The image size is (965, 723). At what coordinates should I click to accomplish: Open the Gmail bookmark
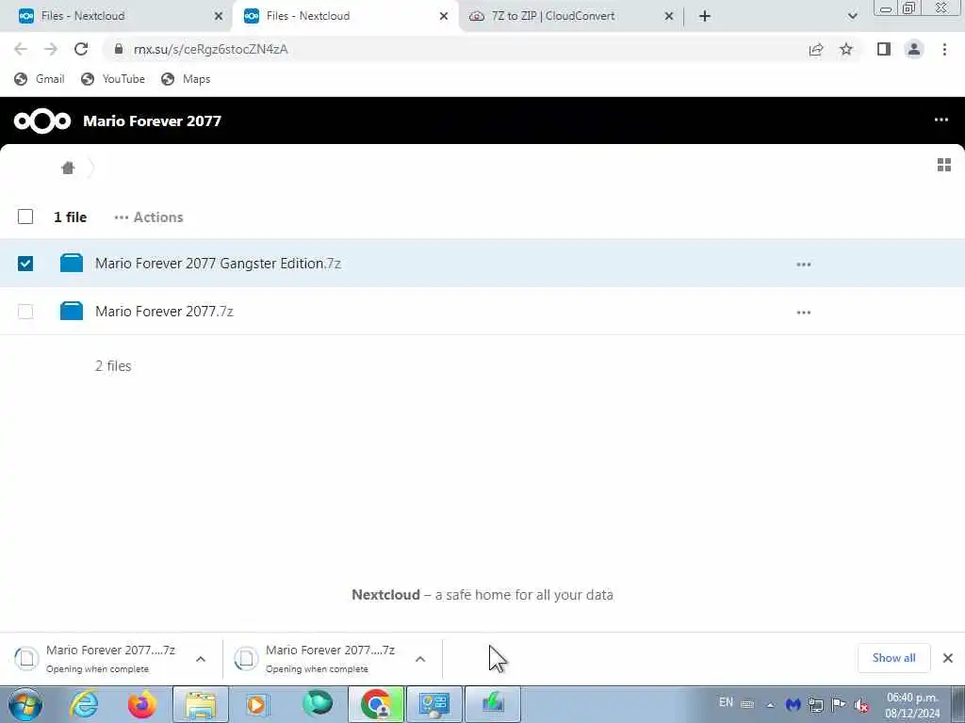40,79
